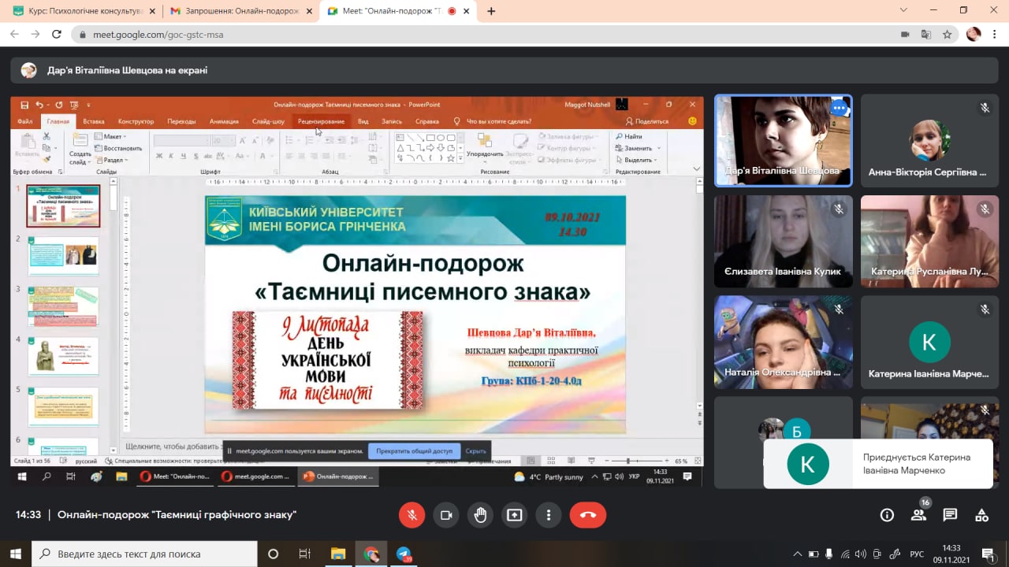Viewport: 1009px width, 567px height.
Task: Expand the Chrome tab search chevron
Action: pyautogui.click(x=903, y=10)
